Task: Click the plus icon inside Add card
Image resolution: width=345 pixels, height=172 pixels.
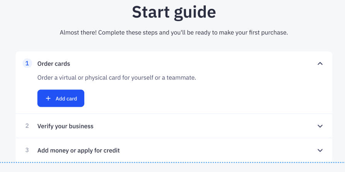Action: (48, 99)
